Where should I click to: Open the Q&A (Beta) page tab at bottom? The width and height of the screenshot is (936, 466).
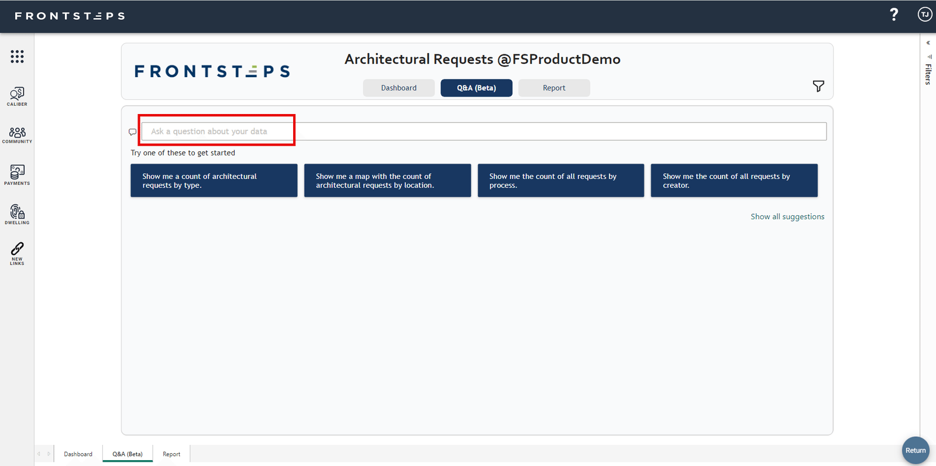(128, 454)
